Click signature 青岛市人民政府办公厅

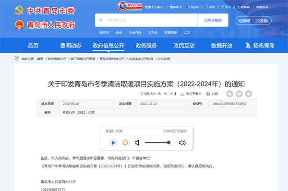58,182
